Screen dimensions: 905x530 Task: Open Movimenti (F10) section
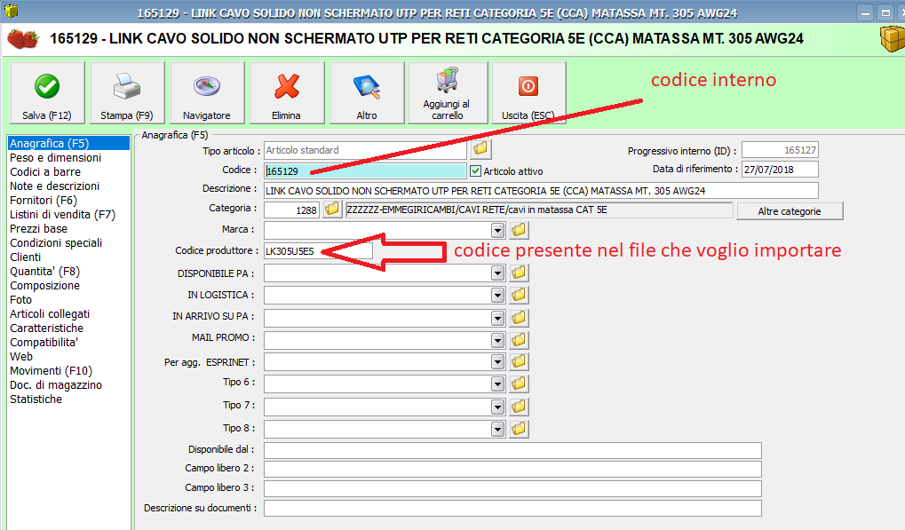(51, 371)
